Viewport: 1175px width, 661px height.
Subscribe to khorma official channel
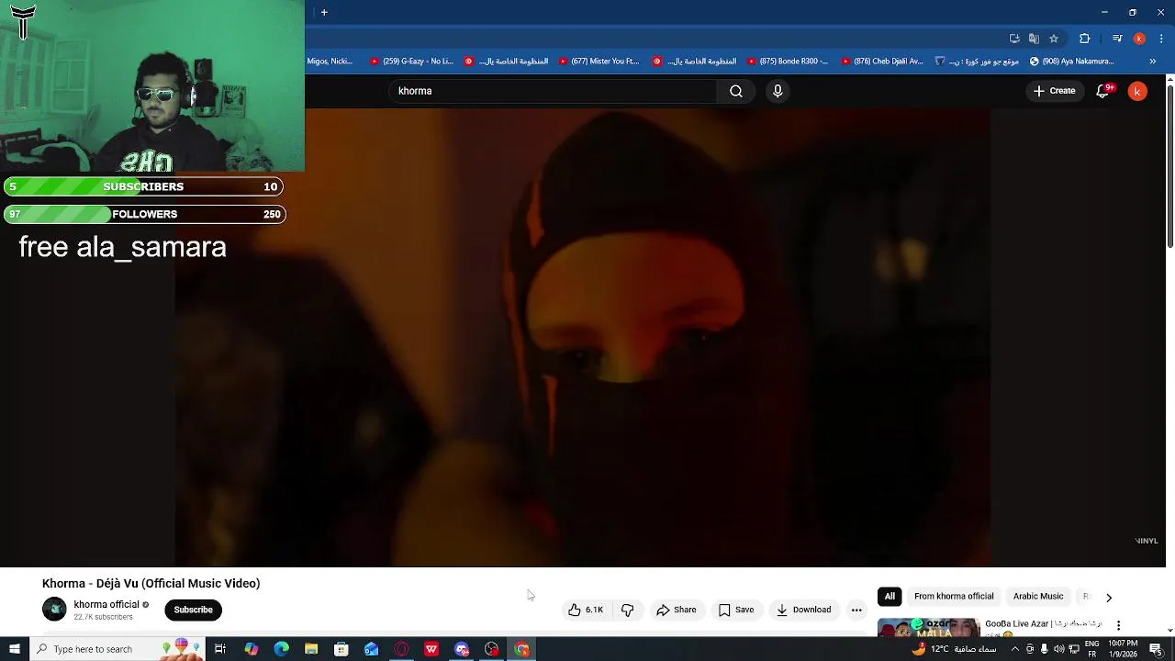pyautogui.click(x=193, y=610)
